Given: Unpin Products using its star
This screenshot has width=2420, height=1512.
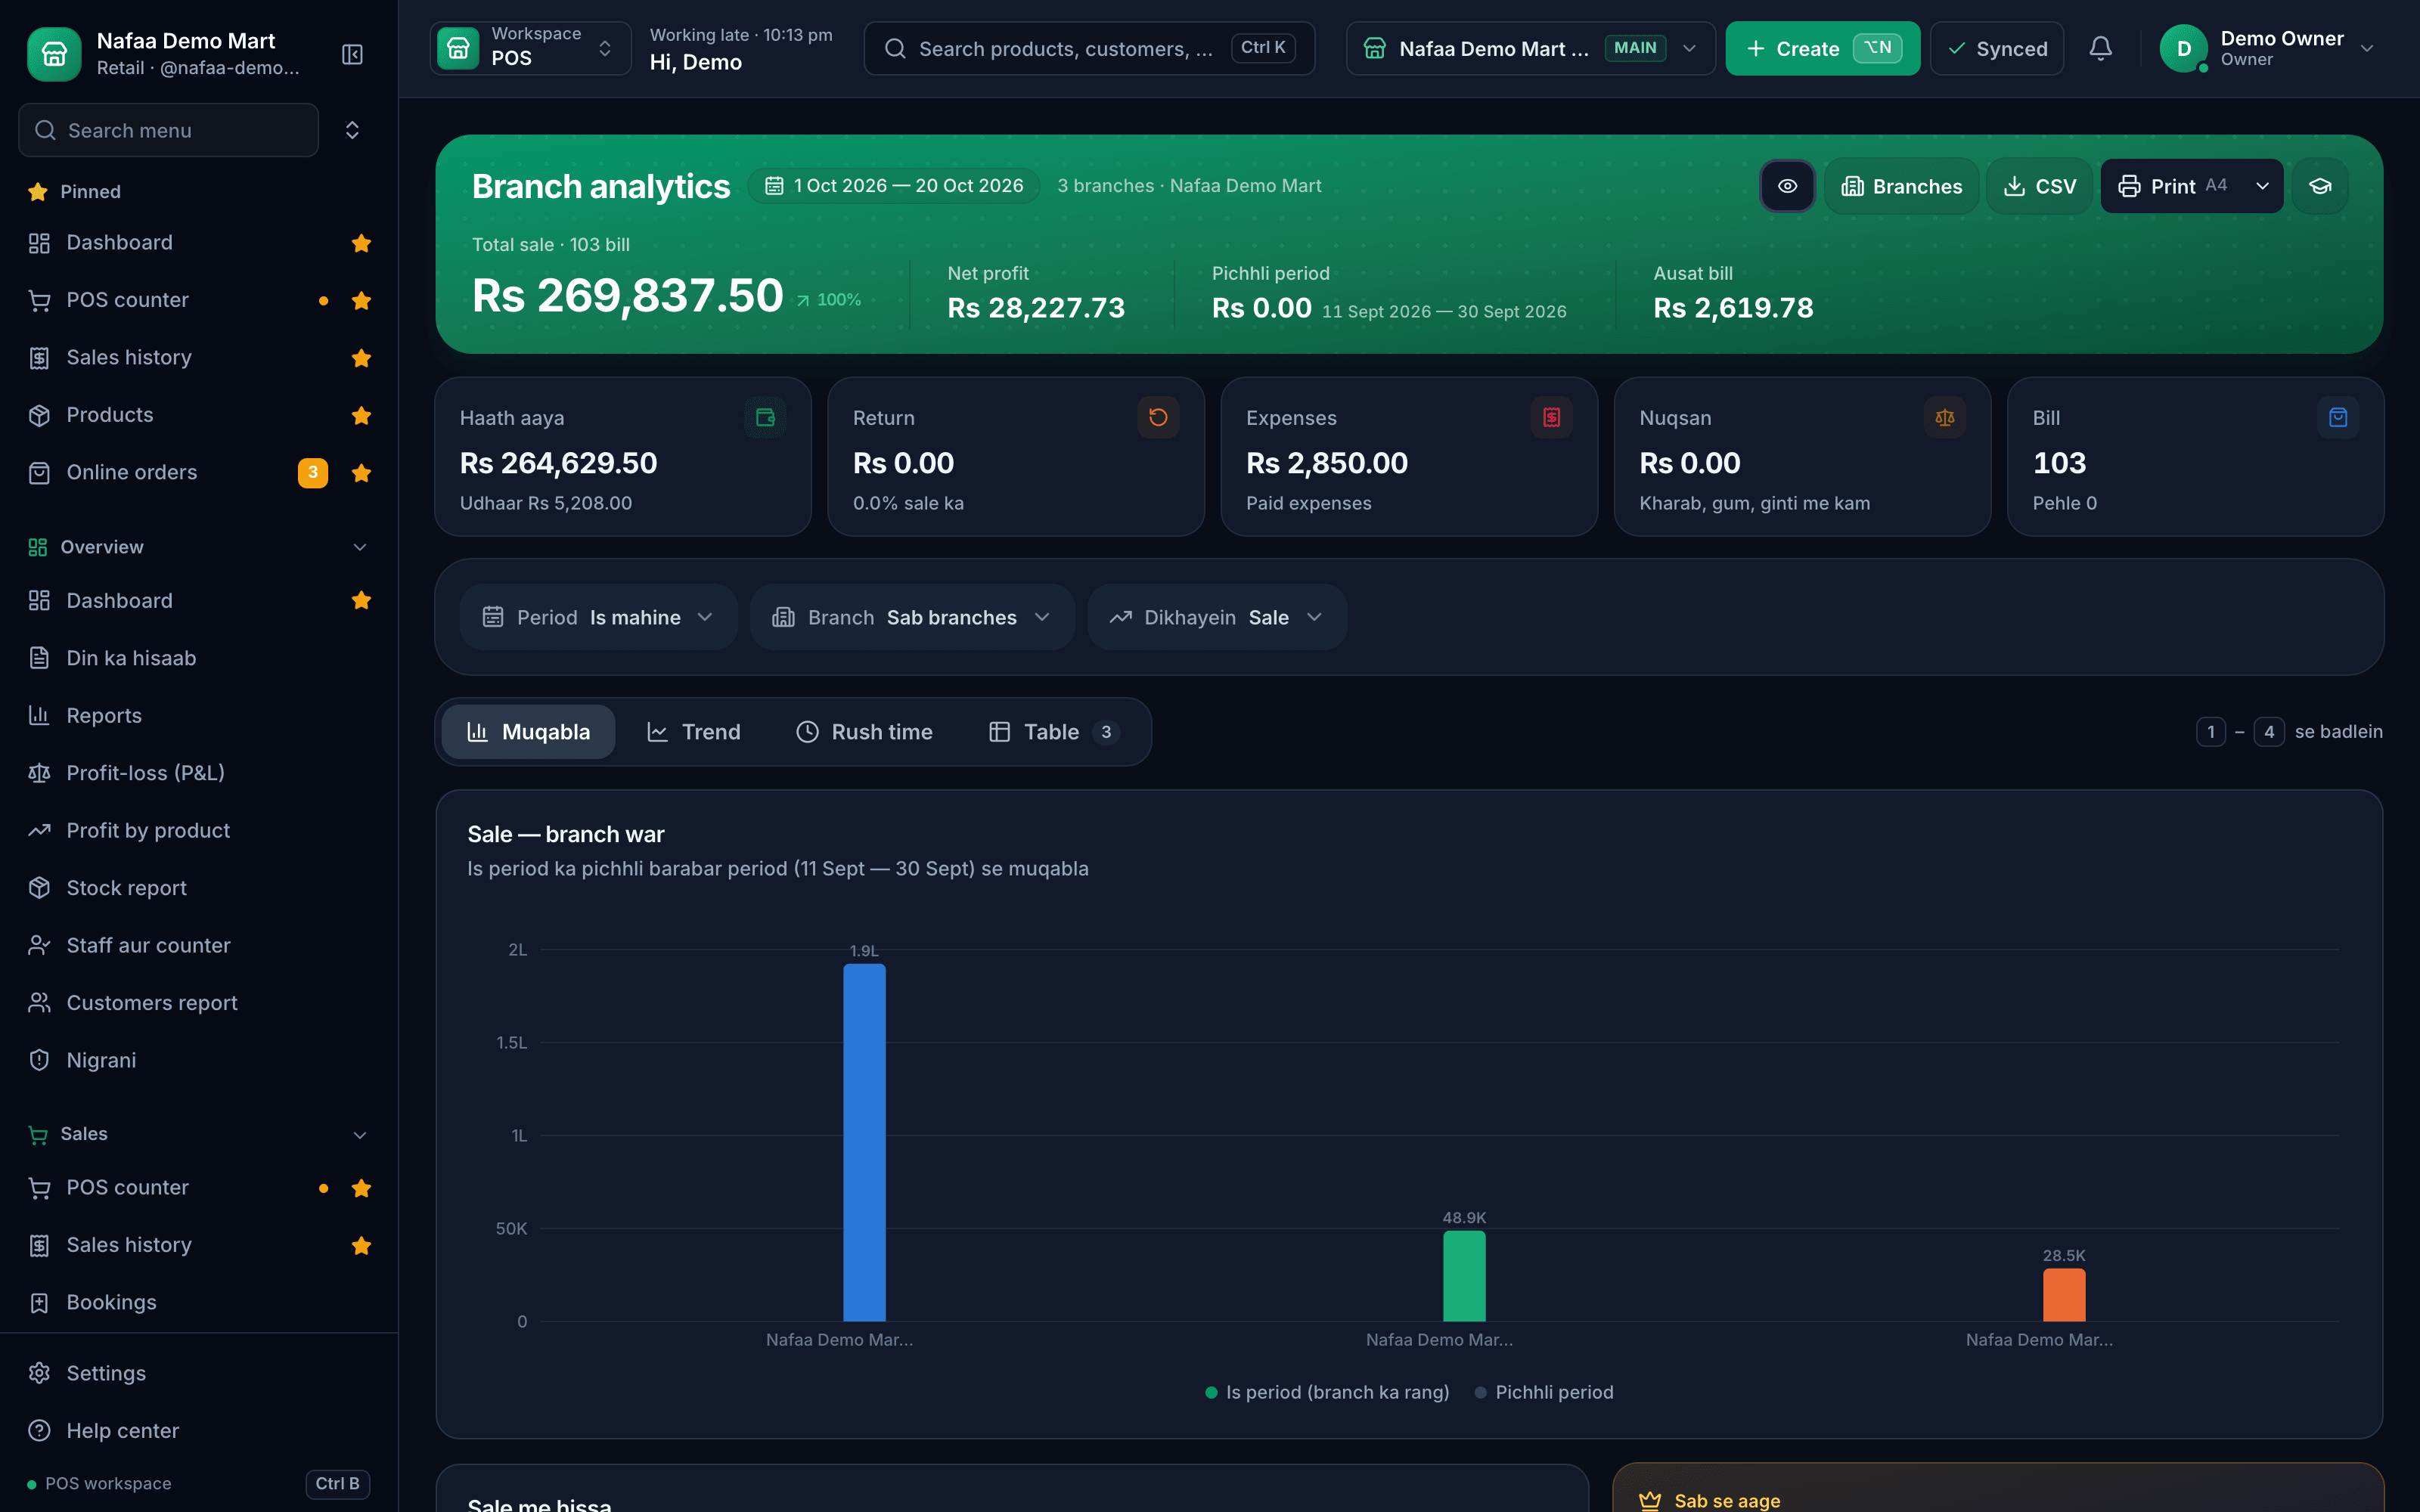Looking at the screenshot, I should [361, 415].
